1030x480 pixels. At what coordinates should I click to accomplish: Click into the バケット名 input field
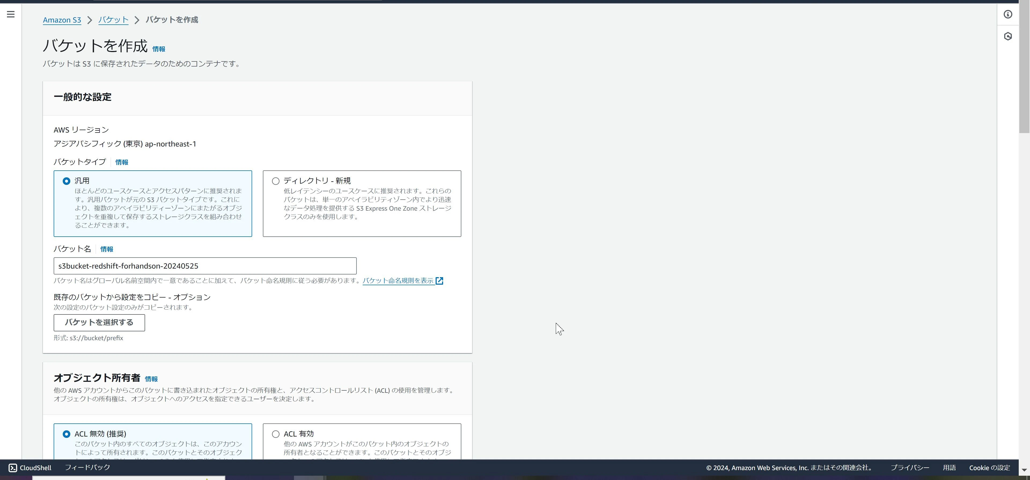[x=205, y=266]
